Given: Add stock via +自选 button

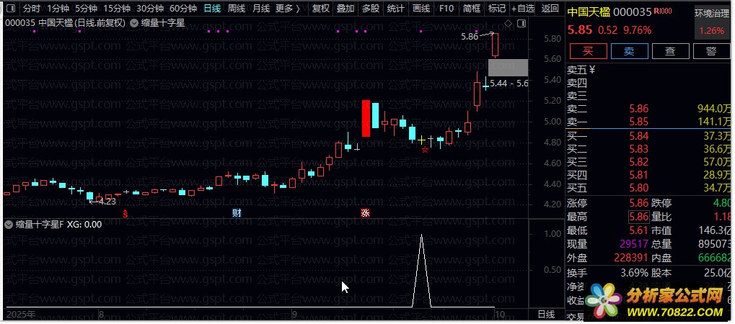Looking at the screenshot, I should coord(523,8).
